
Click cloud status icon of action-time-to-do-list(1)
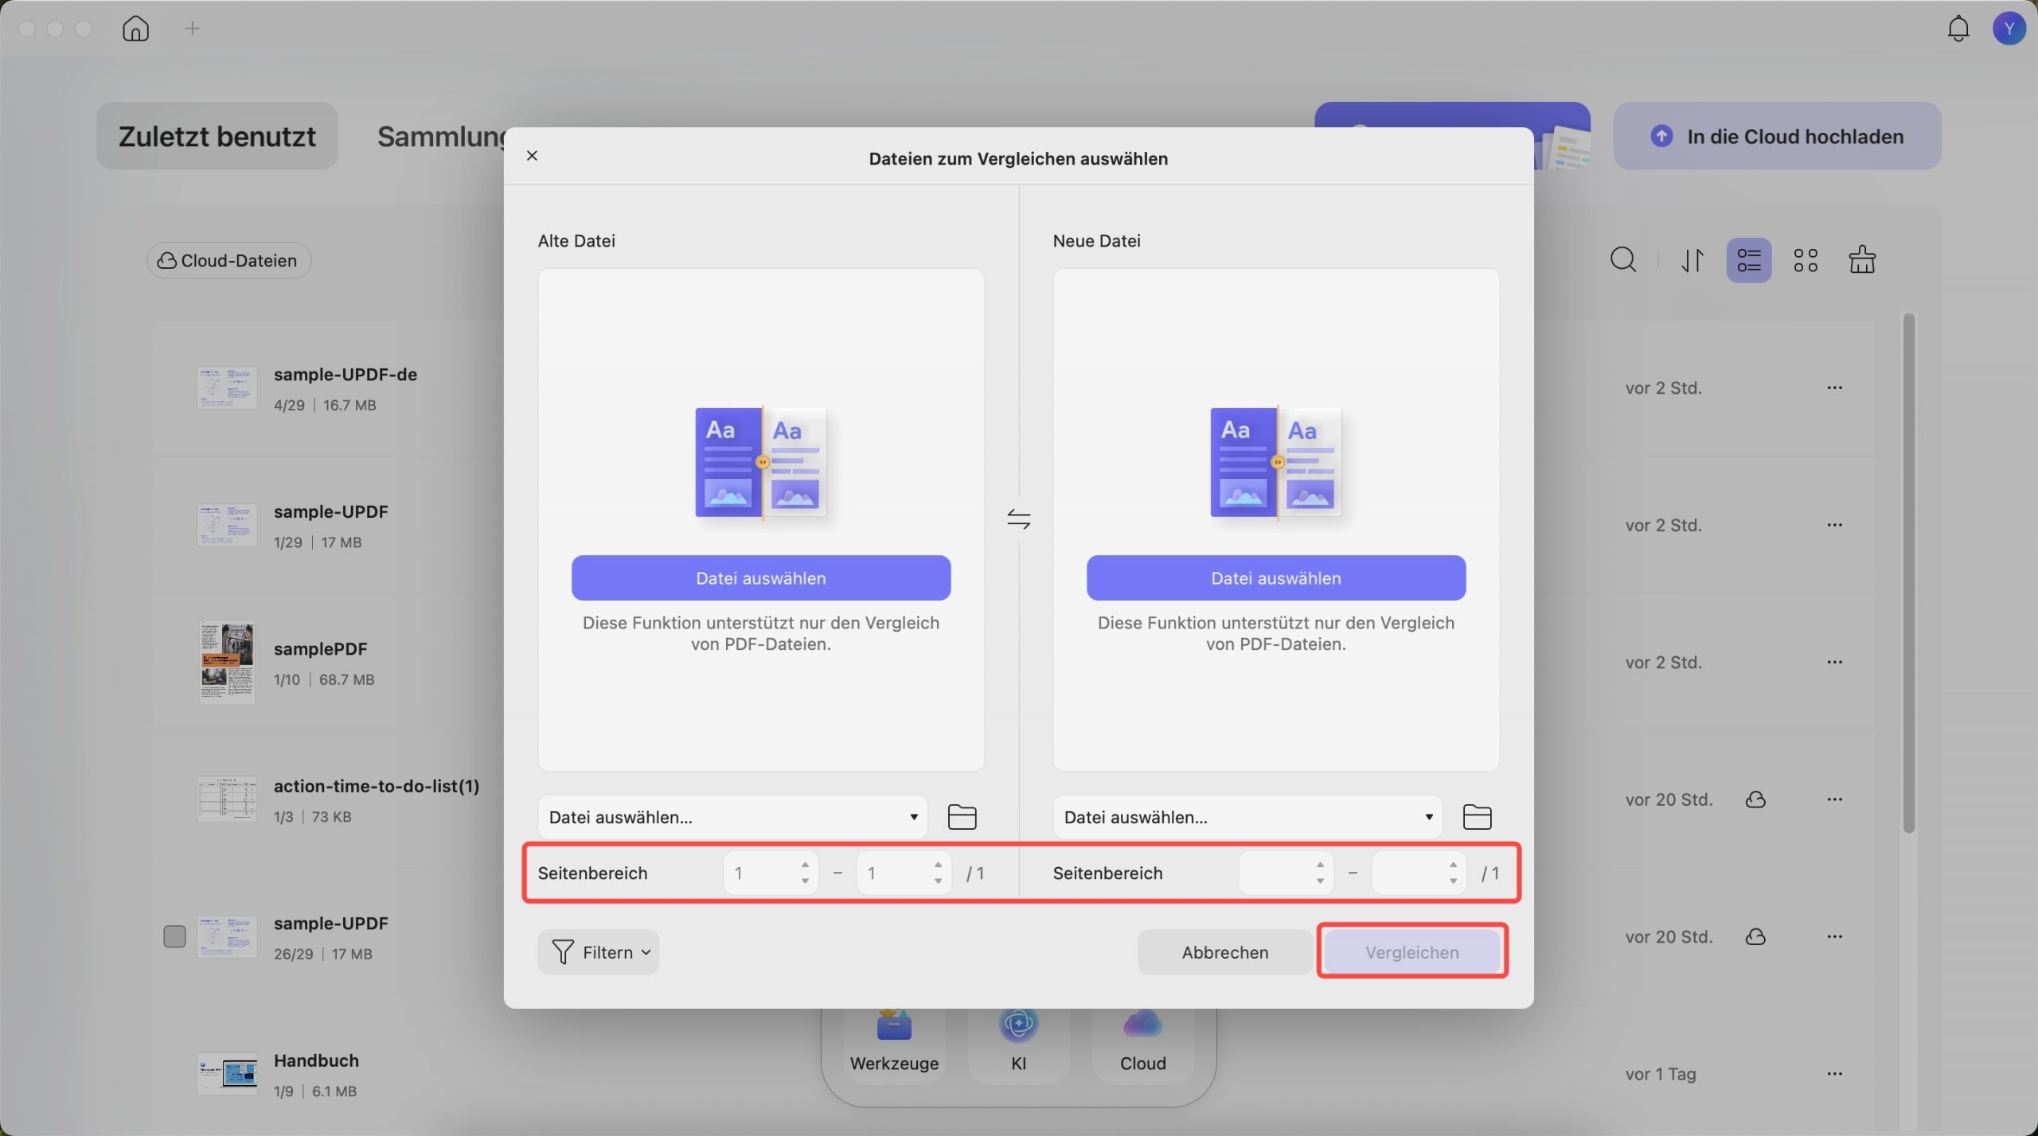pyautogui.click(x=1755, y=799)
